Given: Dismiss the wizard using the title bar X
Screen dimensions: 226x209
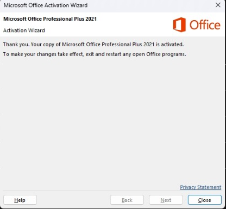Looking at the screenshot, I should pyautogui.click(x=218, y=5).
